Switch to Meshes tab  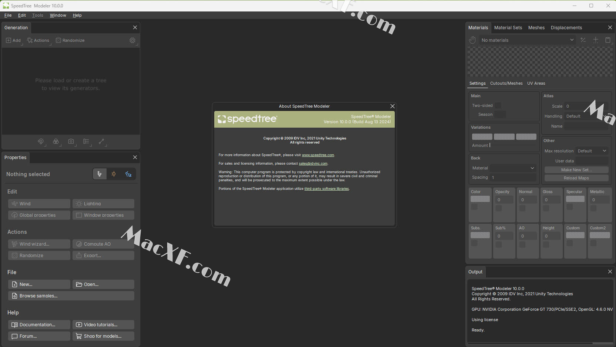click(536, 28)
